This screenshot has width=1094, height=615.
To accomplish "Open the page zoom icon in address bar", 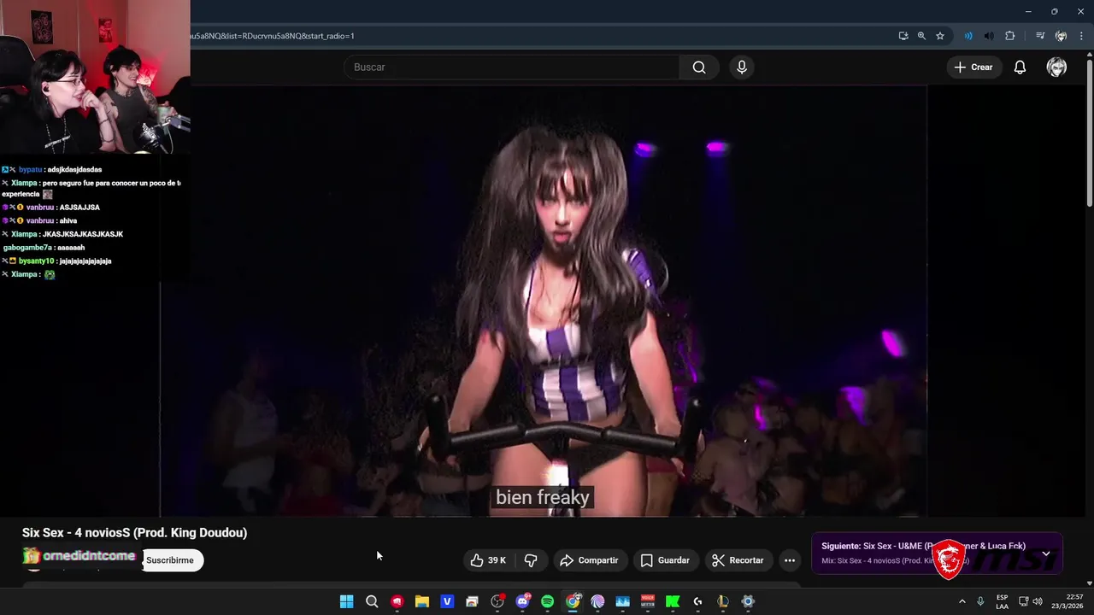I will [921, 36].
